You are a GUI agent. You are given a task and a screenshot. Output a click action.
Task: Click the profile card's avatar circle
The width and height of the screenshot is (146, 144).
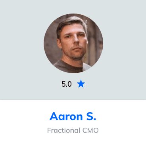[73, 43]
